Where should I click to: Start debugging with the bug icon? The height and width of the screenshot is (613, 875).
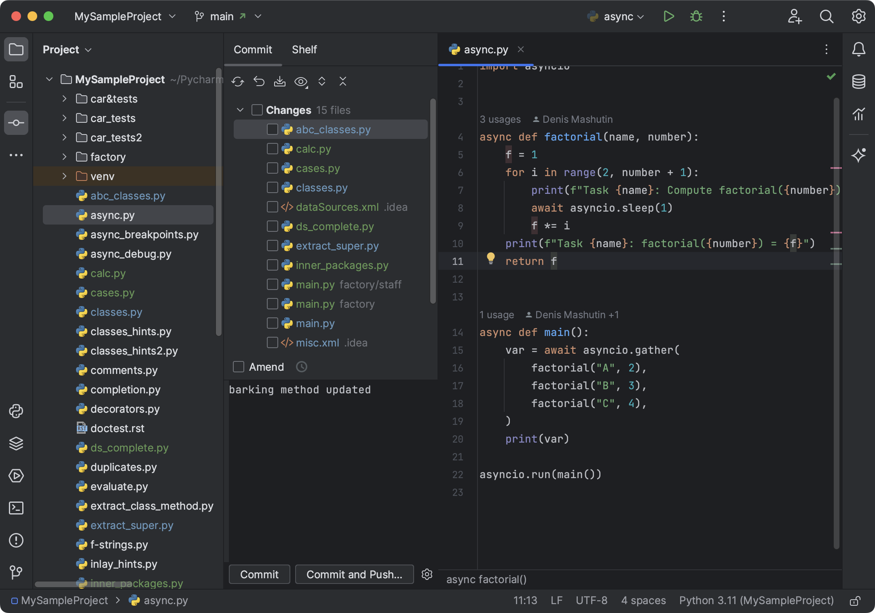point(696,17)
